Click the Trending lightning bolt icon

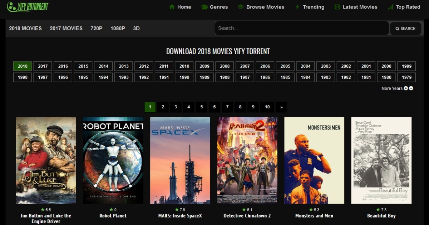297,7
